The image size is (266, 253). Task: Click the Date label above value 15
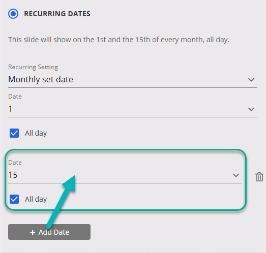click(x=15, y=163)
